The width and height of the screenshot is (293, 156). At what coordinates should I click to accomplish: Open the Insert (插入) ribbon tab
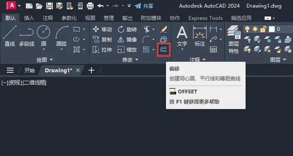click(29, 18)
